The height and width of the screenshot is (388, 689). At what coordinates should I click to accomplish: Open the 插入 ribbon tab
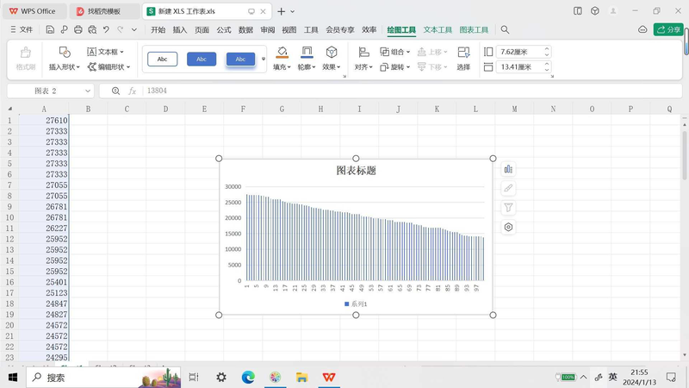tap(179, 29)
